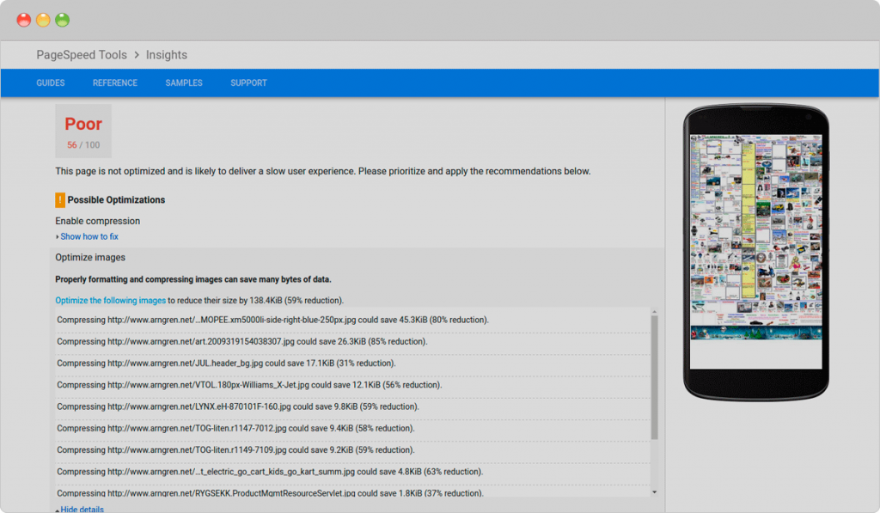880x513 pixels.
Task: Select the RYGSEKK.ProductMgmtResourceServlet.jpg row
Action: 352,492
